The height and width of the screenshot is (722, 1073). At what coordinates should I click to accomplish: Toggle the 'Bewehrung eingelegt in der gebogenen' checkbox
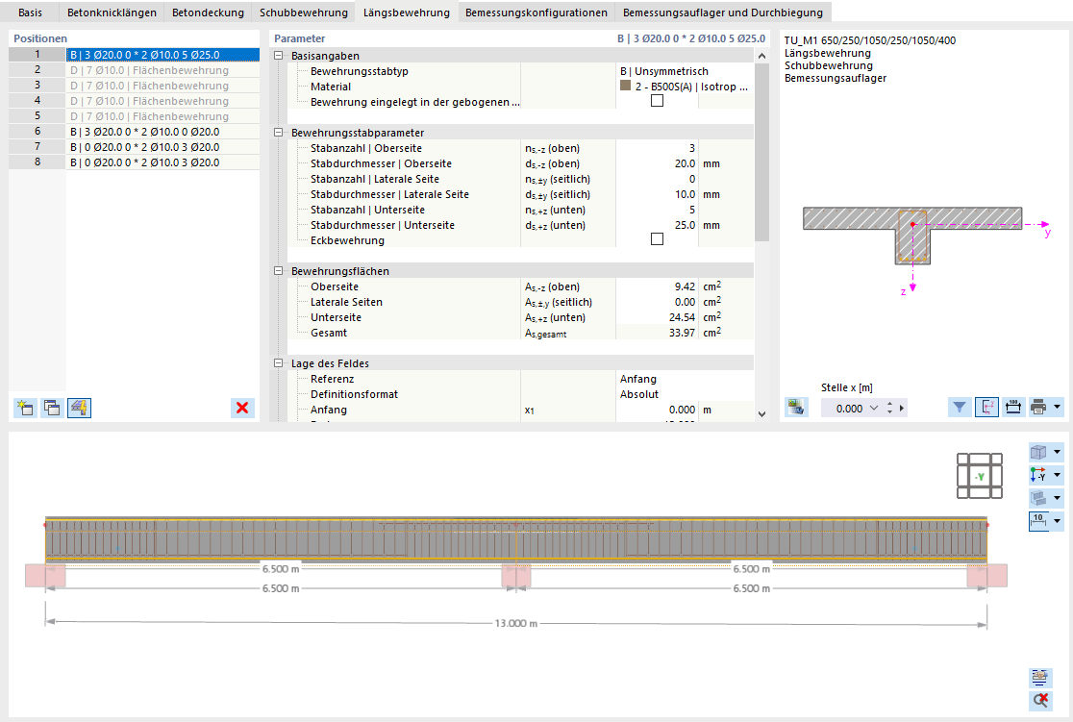[x=657, y=101]
